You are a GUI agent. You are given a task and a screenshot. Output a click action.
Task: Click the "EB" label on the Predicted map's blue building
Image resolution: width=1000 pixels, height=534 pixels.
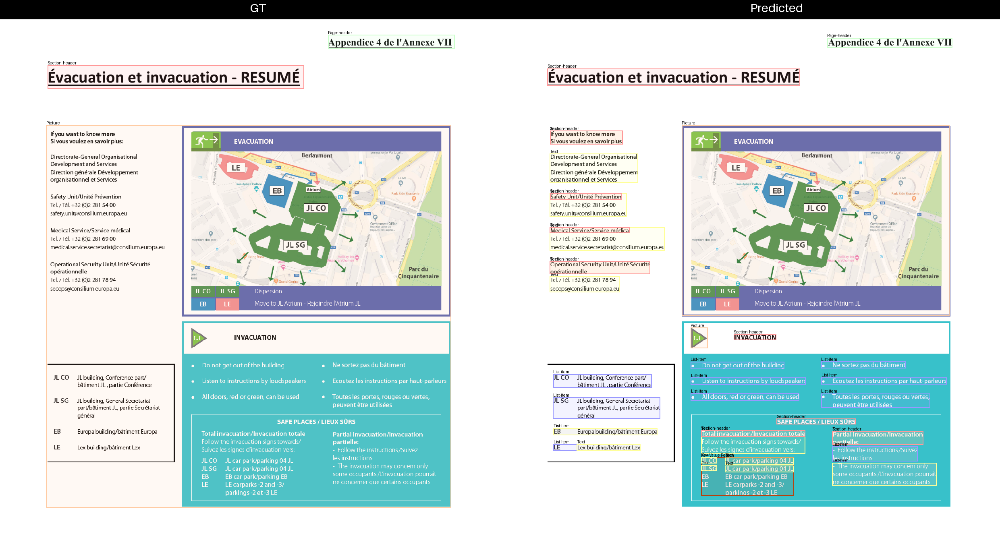point(777,191)
